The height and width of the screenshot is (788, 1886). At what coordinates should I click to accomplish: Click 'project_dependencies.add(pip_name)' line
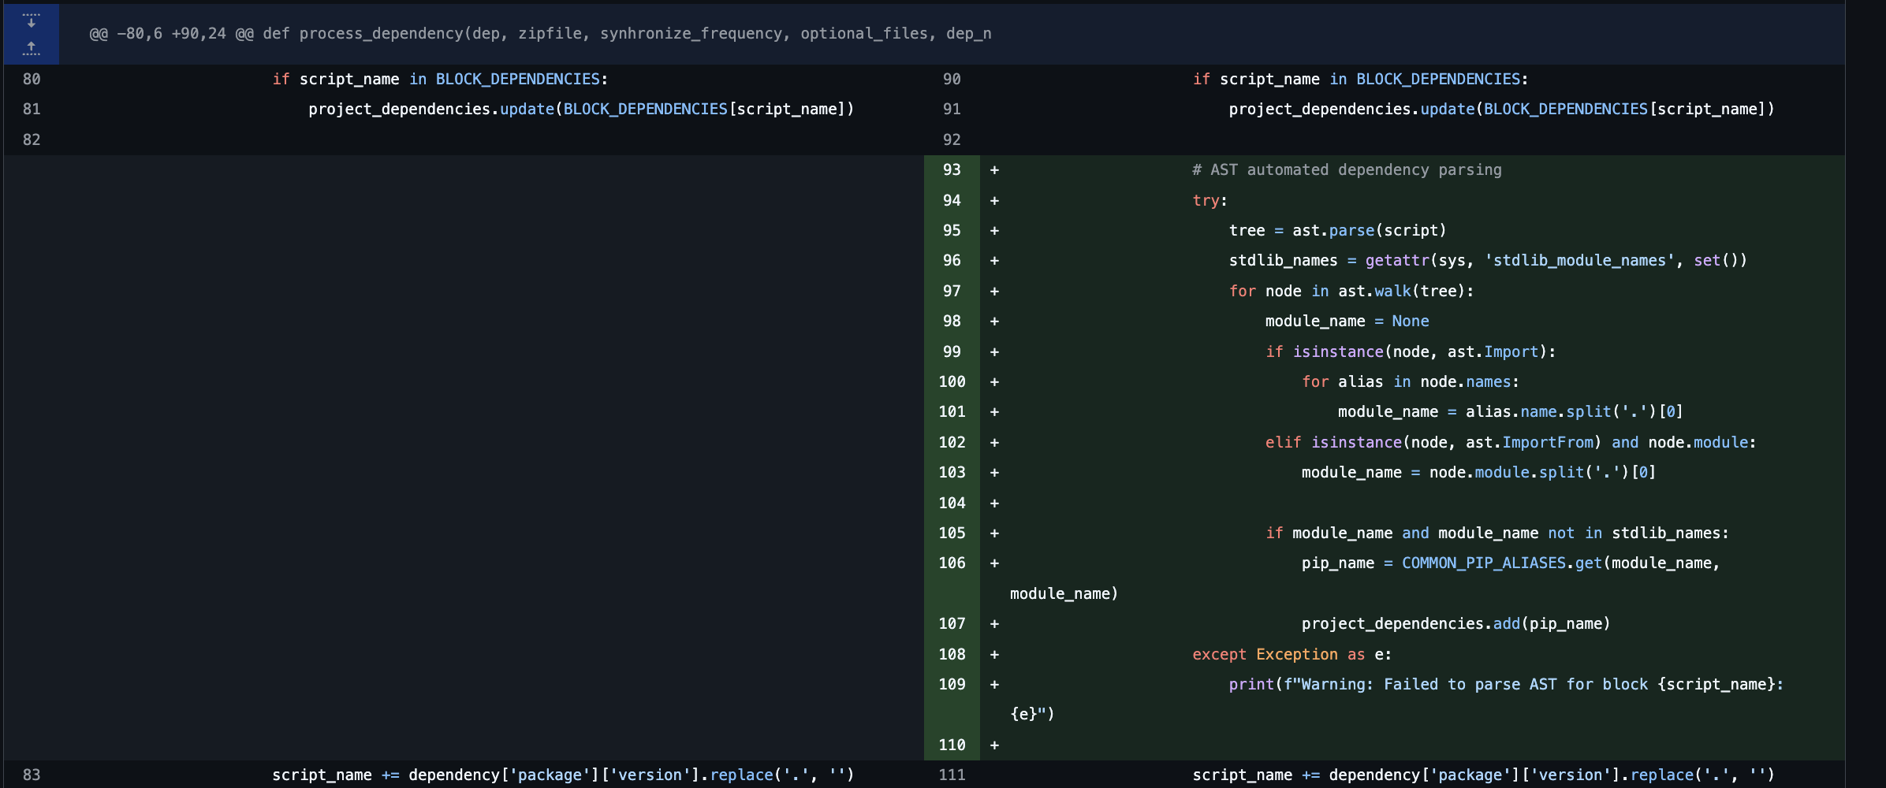[x=1455, y=623]
